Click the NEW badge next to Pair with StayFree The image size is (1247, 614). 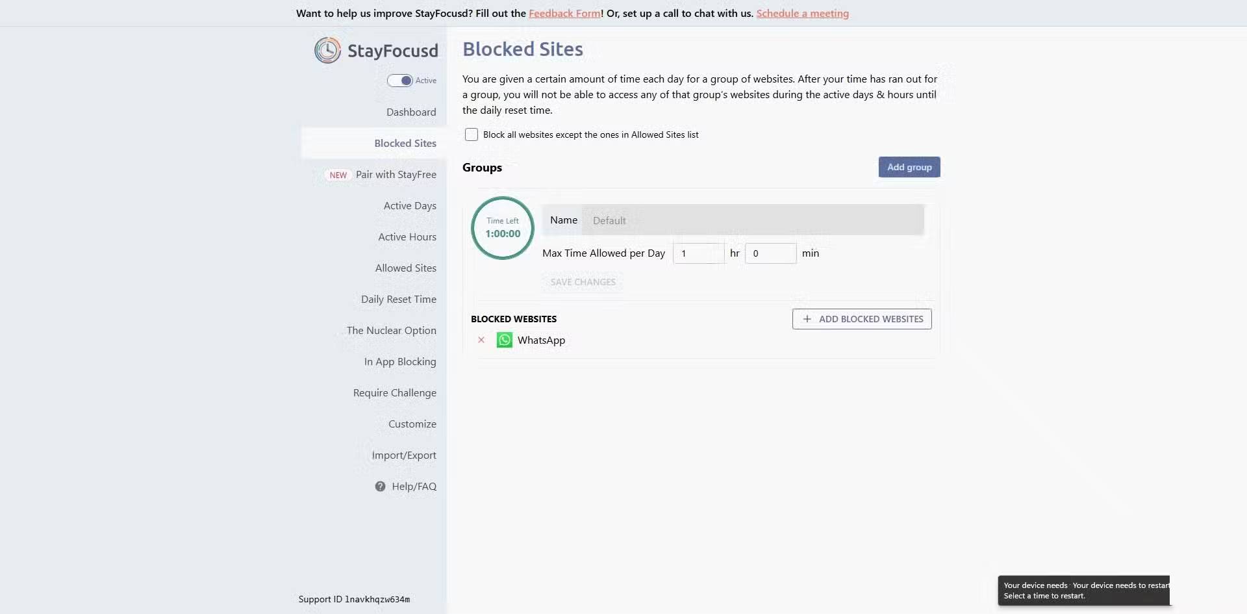[338, 175]
